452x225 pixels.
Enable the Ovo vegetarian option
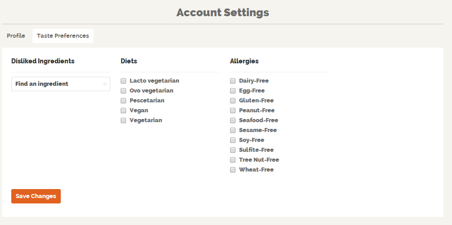(x=123, y=91)
